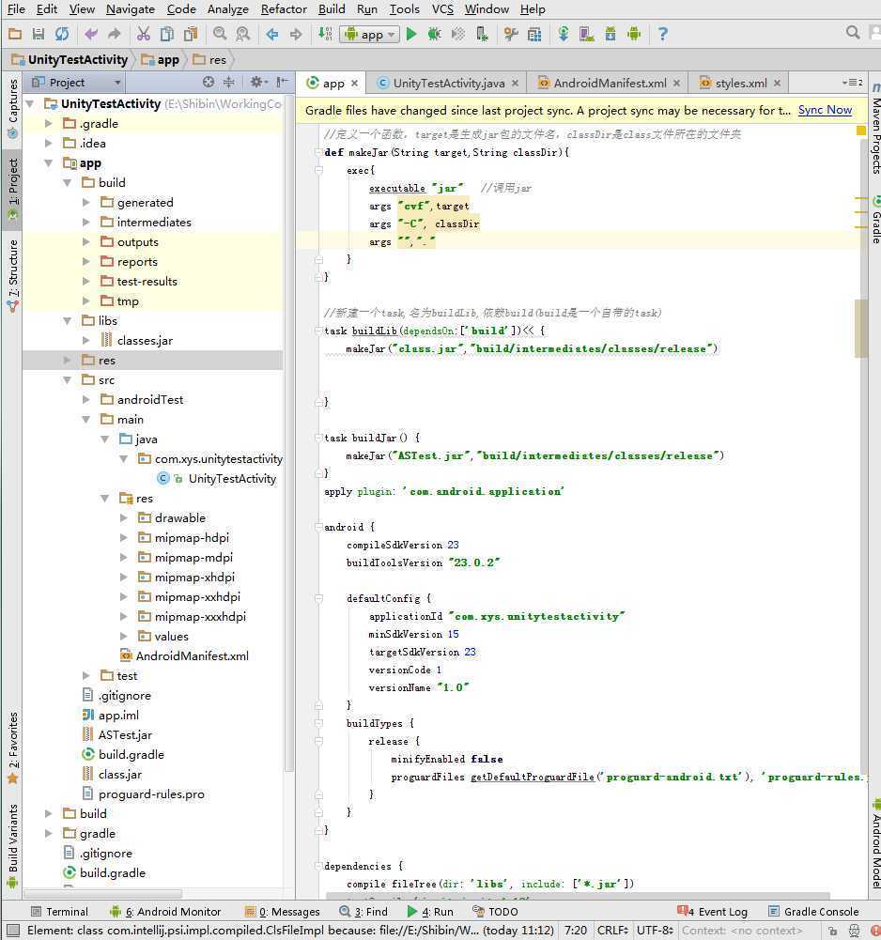The height and width of the screenshot is (940, 881).
Task: Open the Project view type dropdown
Action: (x=76, y=83)
